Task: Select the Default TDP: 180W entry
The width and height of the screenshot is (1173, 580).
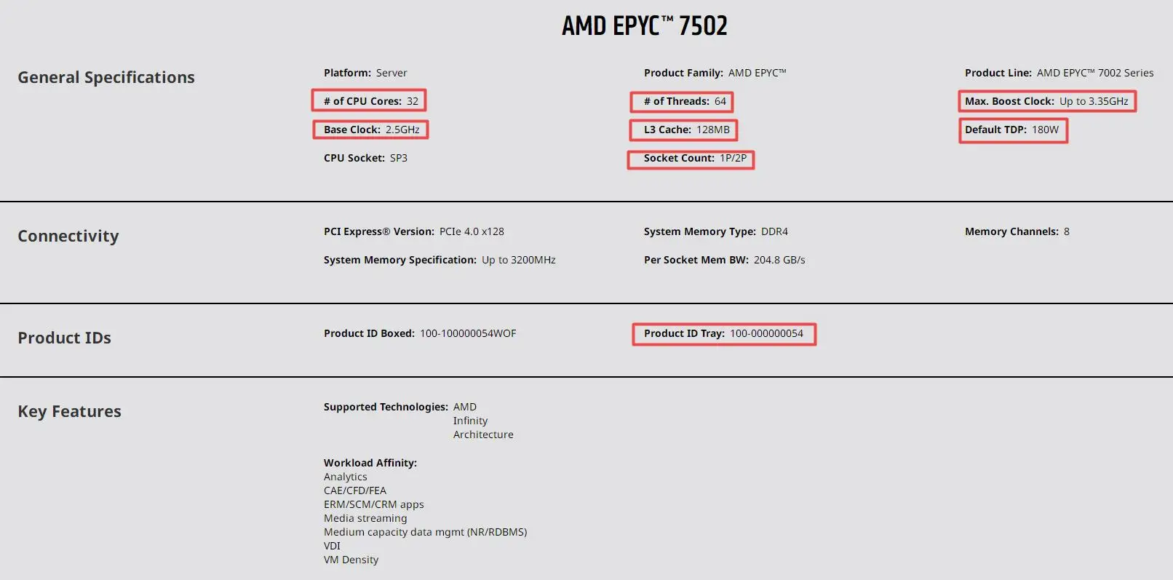Action: click(1011, 130)
